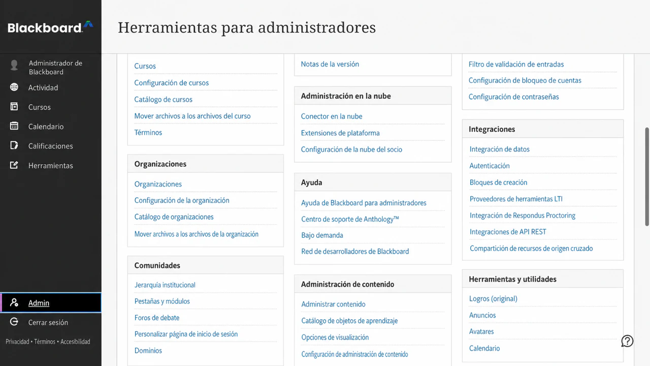Open the Privacidad footer link
Screen dimensions: 650x366
[x=17, y=342]
